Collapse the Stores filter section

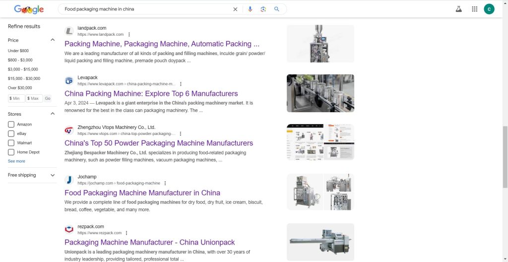53,114
